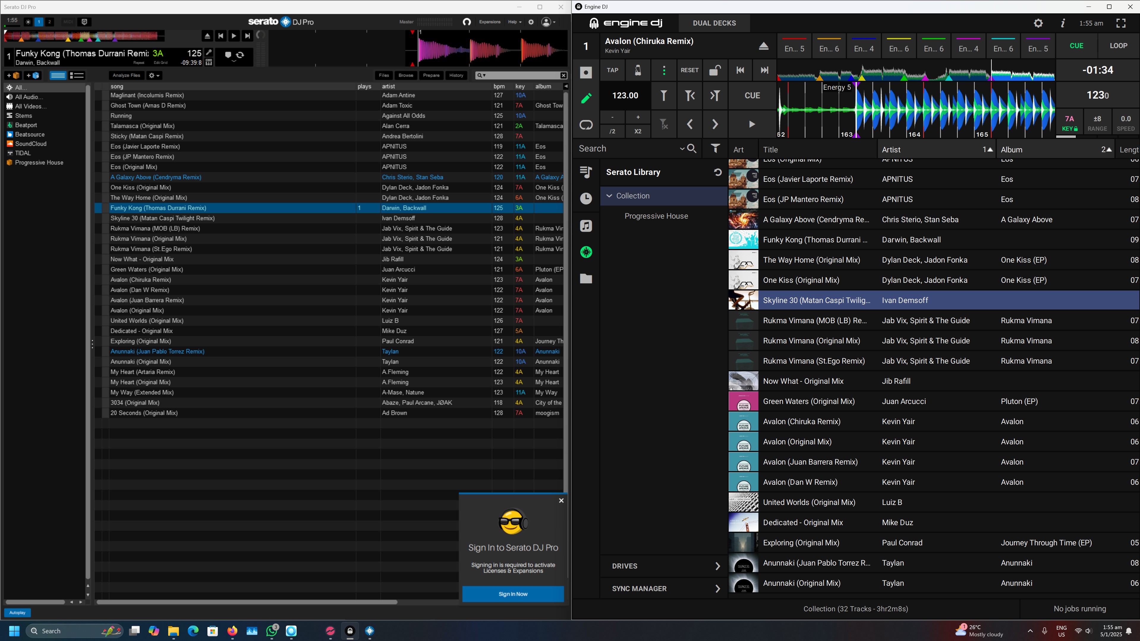Open Engine DJ settings gear

pyautogui.click(x=1038, y=23)
